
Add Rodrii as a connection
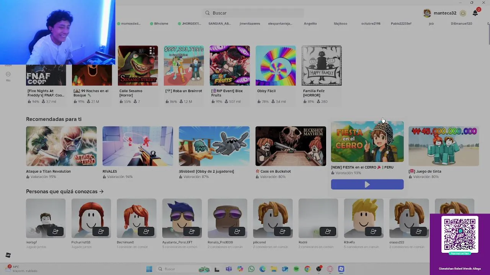tap(328, 231)
